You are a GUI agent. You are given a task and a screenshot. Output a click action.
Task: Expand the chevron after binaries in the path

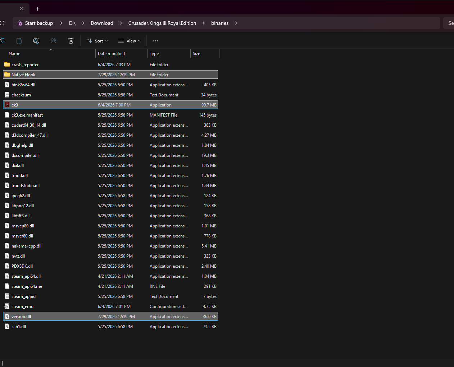coord(236,23)
